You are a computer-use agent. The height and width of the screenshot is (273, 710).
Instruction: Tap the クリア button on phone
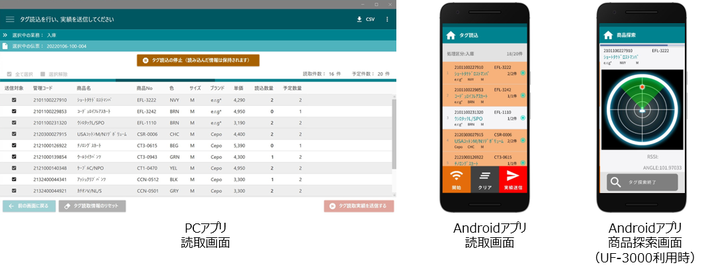(x=484, y=178)
